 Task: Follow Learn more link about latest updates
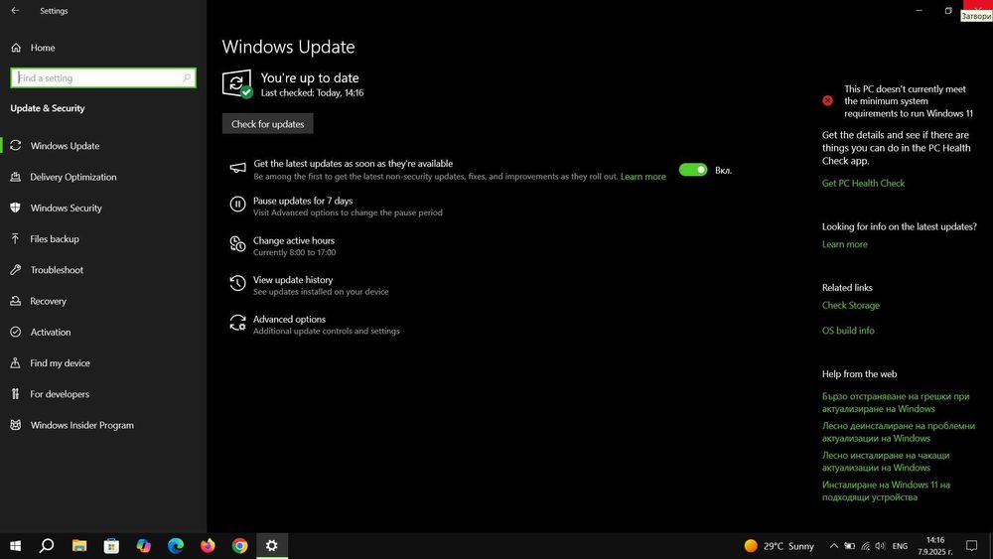tap(642, 177)
